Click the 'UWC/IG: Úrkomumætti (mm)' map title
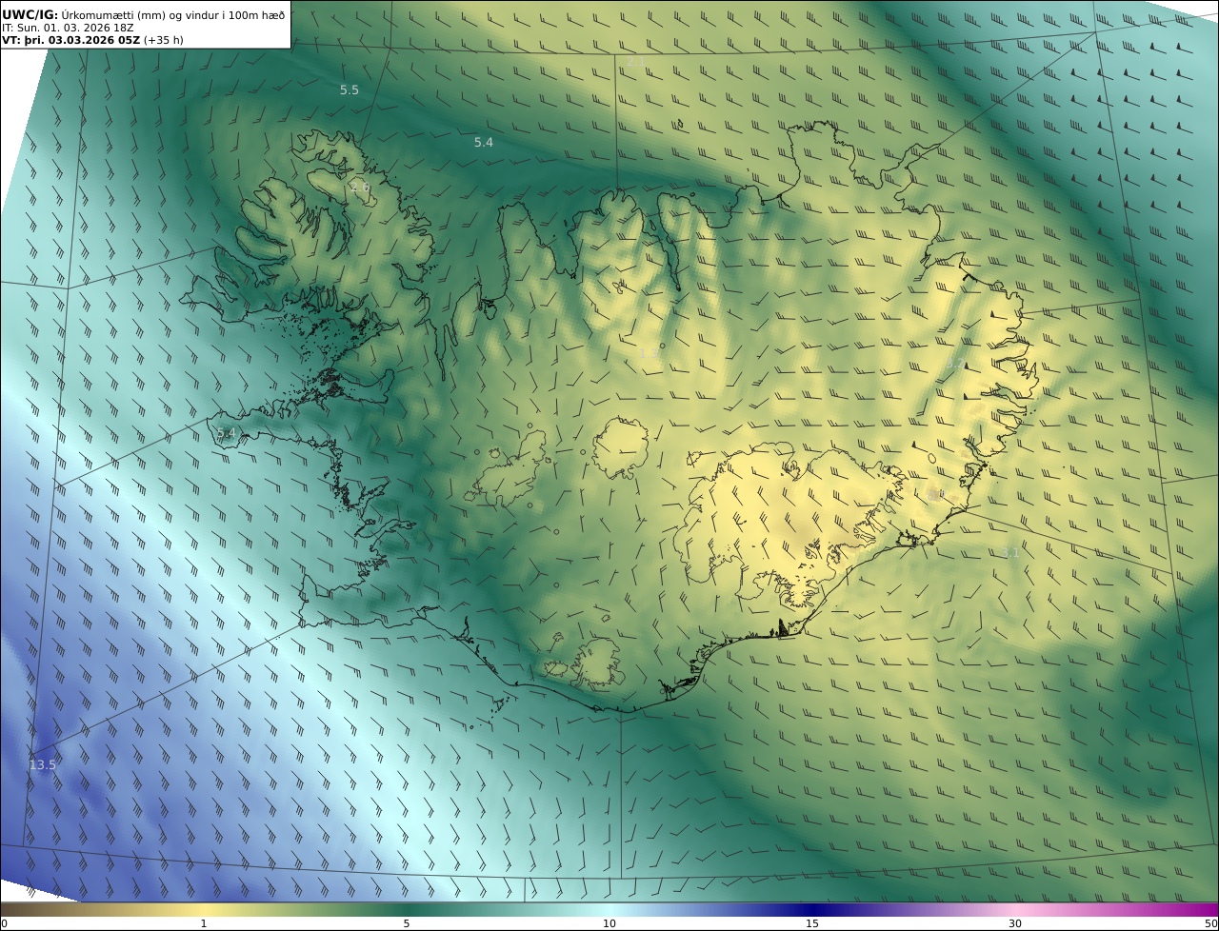Viewport: 1219px width, 931px height. 144,14
